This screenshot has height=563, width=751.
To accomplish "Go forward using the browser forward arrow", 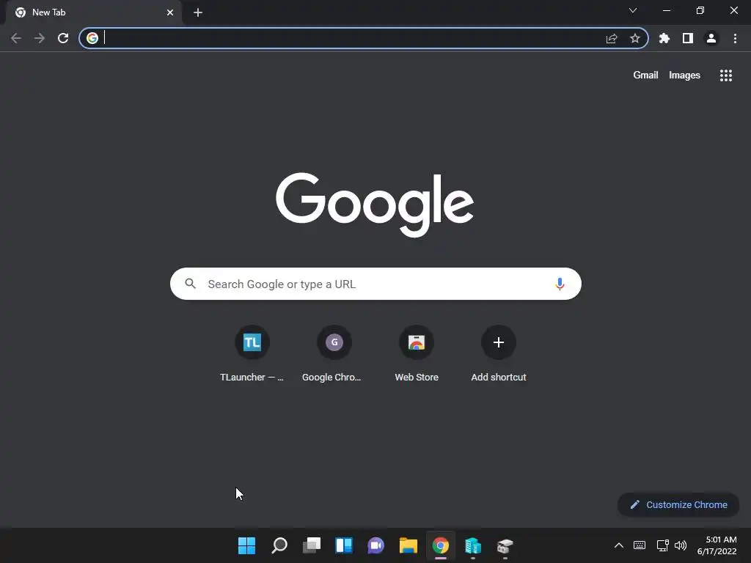I will 40,38.
